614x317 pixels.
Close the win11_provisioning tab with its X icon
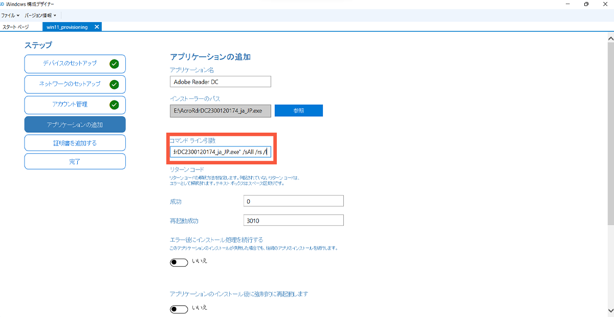coord(96,27)
